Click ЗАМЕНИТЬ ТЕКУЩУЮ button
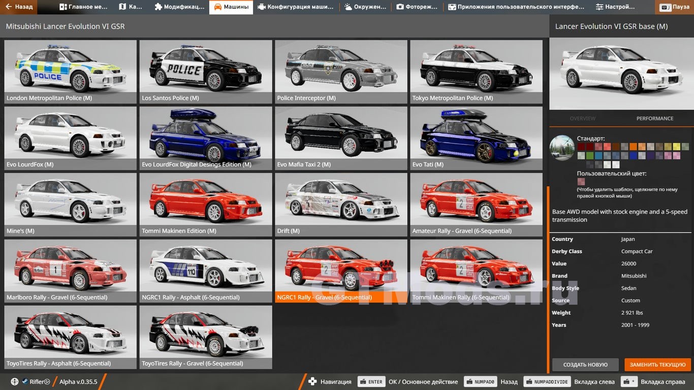The image size is (694, 390). click(658, 365)
